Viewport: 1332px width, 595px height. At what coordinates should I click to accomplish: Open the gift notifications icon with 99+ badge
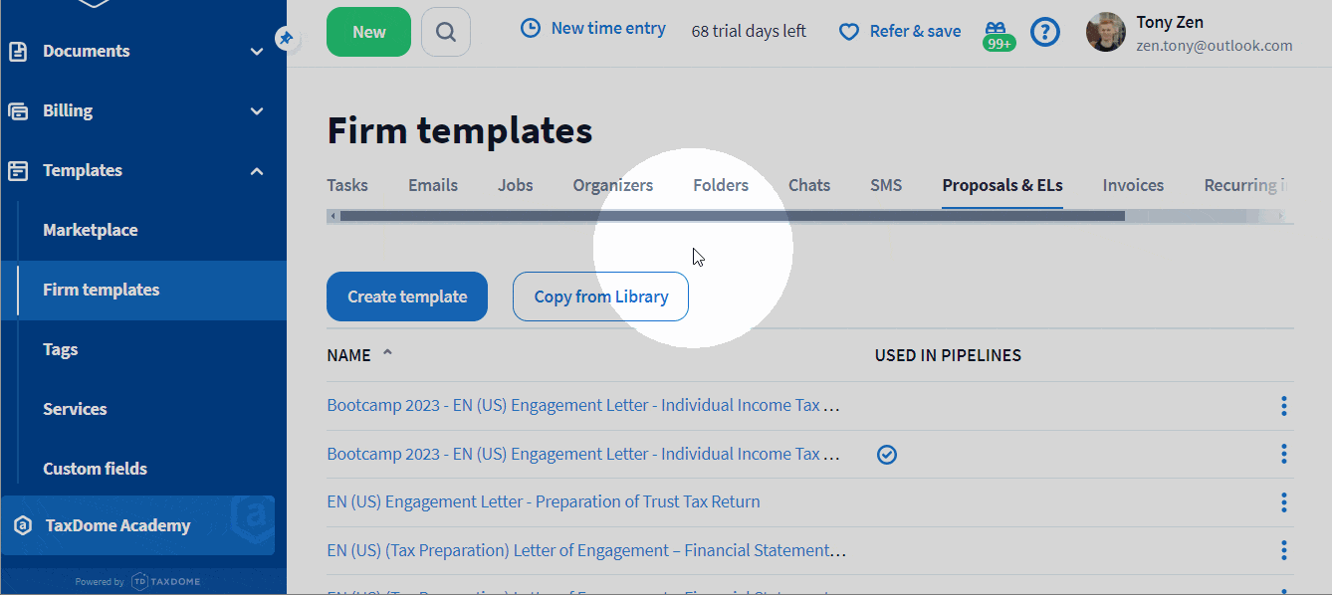999,36
